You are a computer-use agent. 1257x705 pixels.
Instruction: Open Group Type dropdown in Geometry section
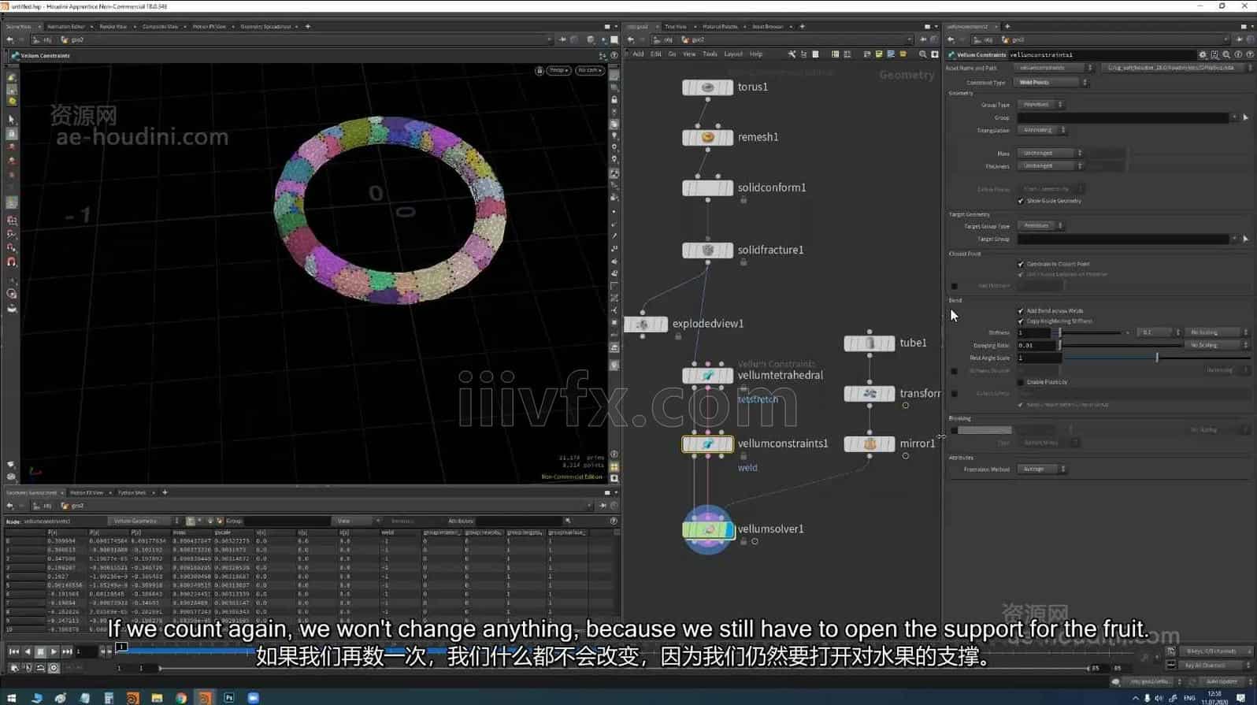click(x=1040, y=105)
